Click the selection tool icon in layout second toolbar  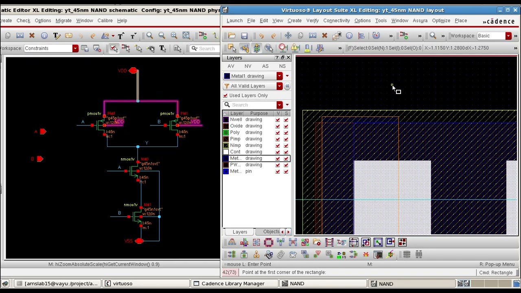232,48
